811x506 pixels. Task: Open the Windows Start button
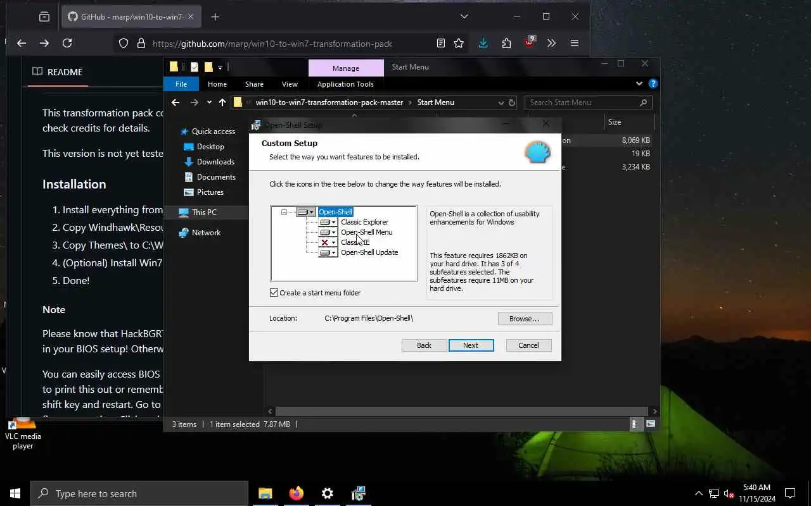point(15,493)
